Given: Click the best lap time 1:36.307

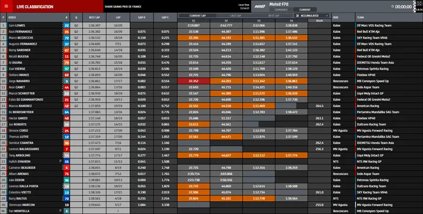Looking at the screenshot, I should (x=95, y=26).
